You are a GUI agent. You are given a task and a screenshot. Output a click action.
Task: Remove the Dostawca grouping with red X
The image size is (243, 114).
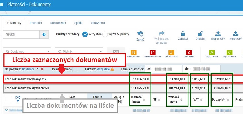click(42, 69)
